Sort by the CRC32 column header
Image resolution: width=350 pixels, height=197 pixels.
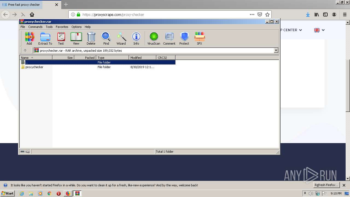click(166, 58)
